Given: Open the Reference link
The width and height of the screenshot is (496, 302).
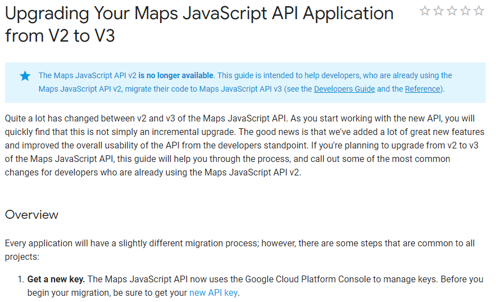Looking at the screenshot, I should [x=422, y=89].
